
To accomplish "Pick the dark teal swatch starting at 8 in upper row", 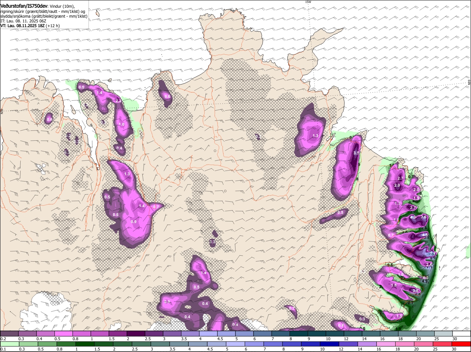I will 298,334.
